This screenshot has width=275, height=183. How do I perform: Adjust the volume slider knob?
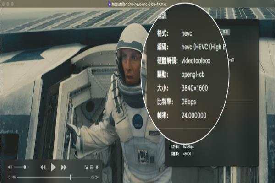click(x=25, y=167)
